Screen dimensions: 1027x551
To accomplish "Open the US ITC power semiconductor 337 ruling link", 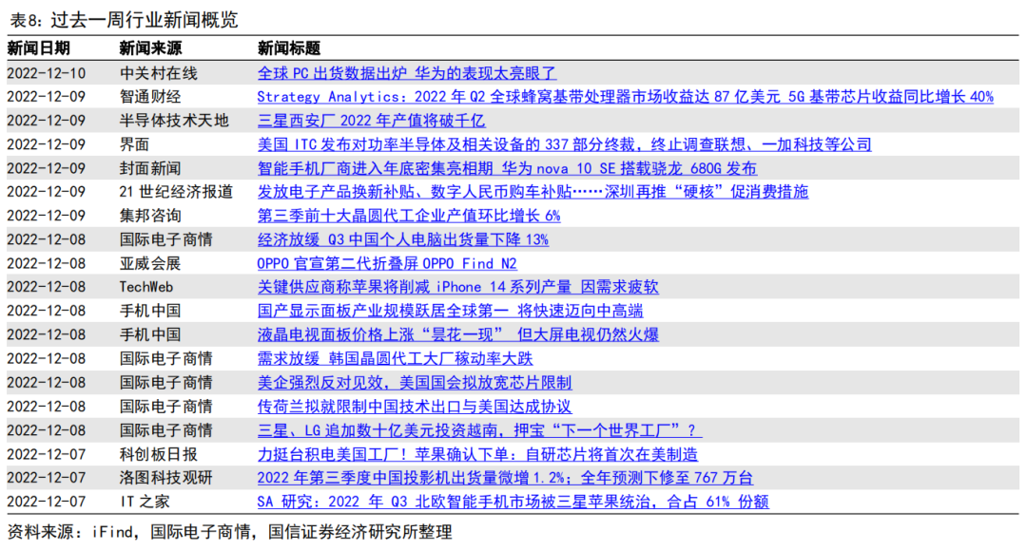I will tap(564, 144).
